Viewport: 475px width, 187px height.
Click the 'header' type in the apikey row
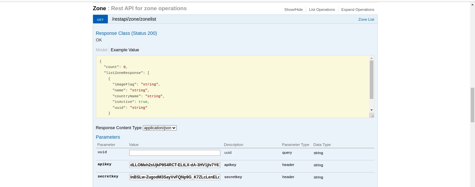coord(288,165)
